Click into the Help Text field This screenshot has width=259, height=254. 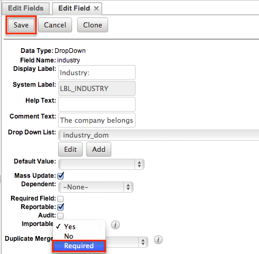[97, 104]
